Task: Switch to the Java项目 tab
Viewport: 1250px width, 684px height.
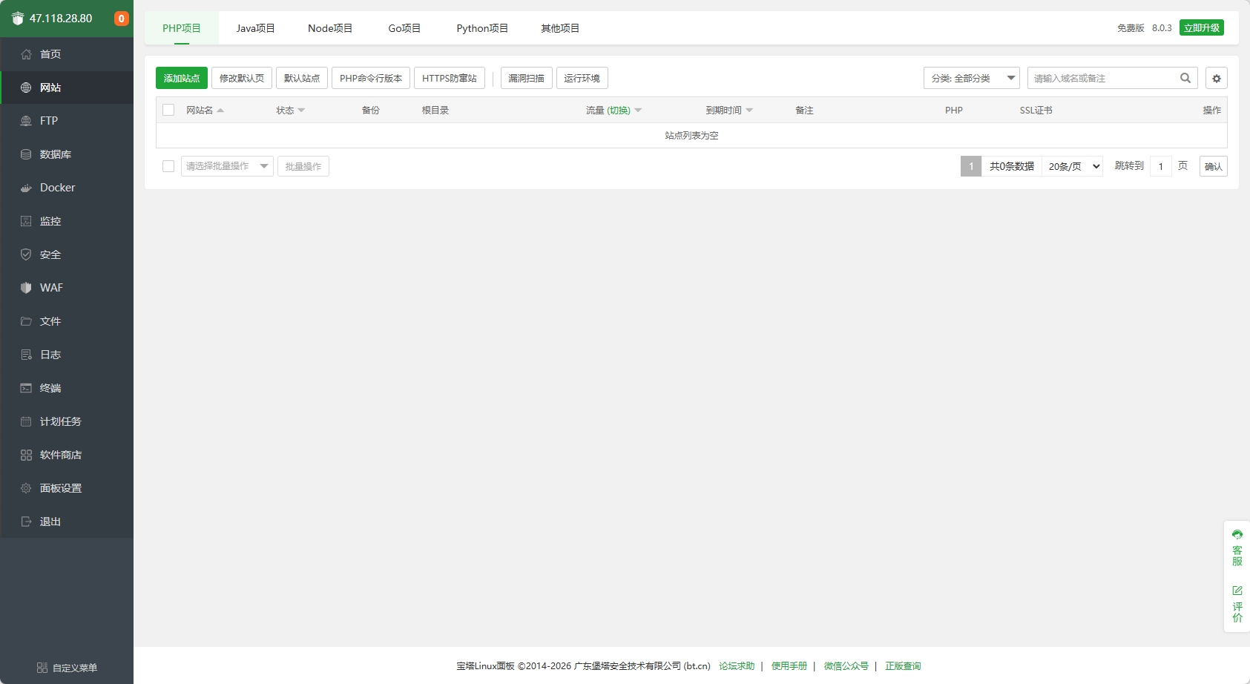Action: click(x=256, y=28)
